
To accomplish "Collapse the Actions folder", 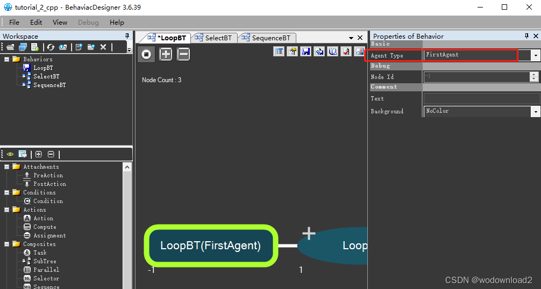I will (x=6, y=210).
